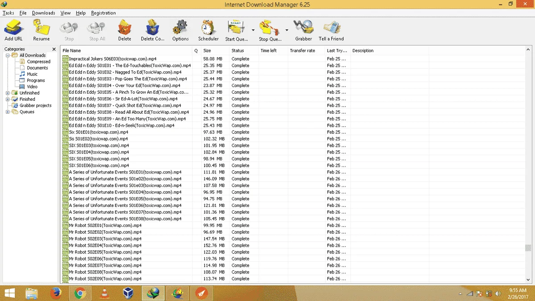
Task: Sort by the Description column header
Action: click(x=390, y=50)
